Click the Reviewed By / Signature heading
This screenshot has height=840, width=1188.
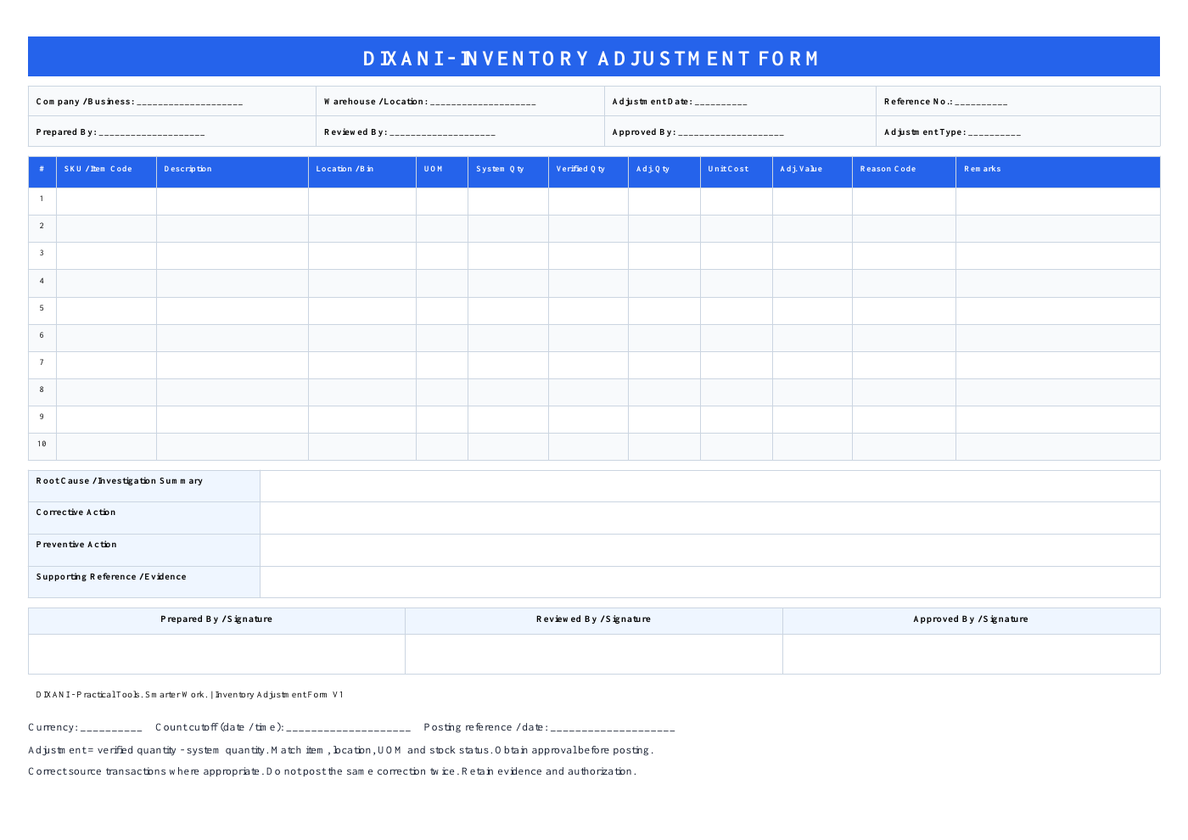(x=594, y=619)
